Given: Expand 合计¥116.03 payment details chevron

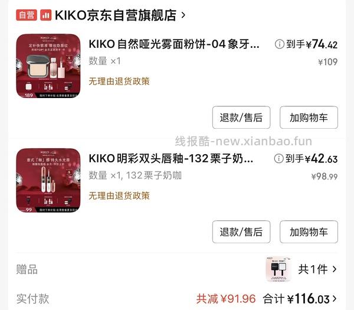Looking at the screenshot, I should [335, 299].
